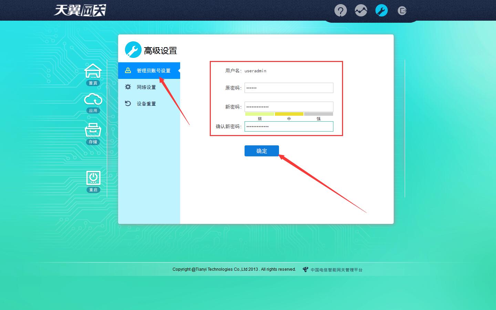496x310 pixels.
Task: Select 网络设置 menu item
Action: (149, 87)
